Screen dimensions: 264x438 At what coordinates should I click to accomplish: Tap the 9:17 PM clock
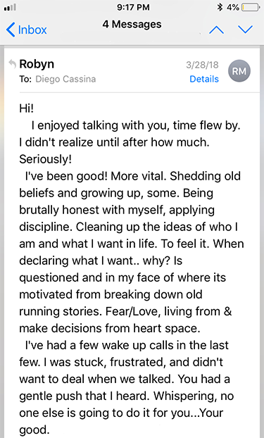tap(133, 7)
